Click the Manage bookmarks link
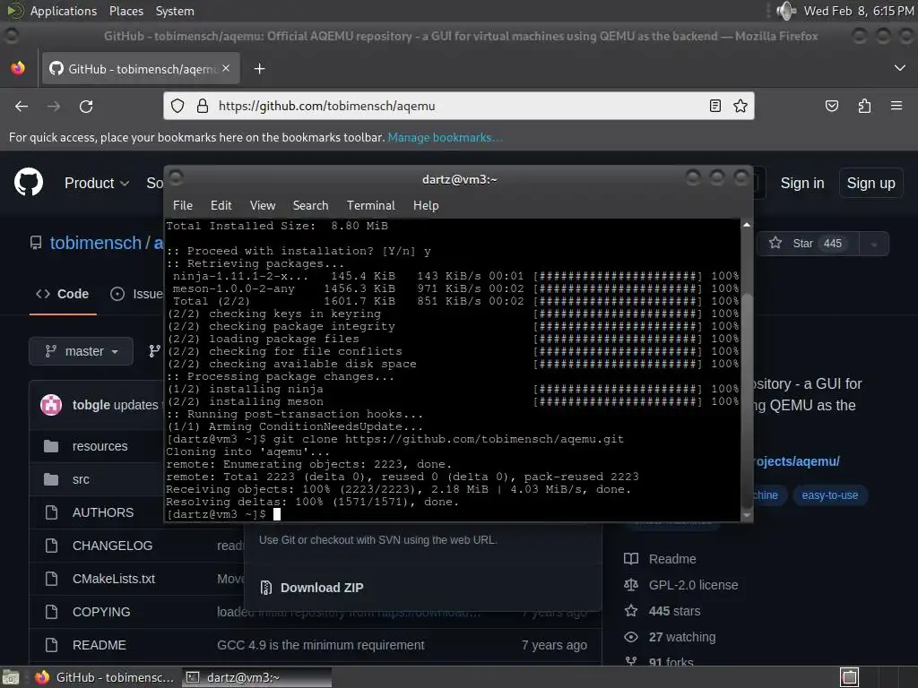The width and height of the screenshot is (918, 688). click(445, 137)
